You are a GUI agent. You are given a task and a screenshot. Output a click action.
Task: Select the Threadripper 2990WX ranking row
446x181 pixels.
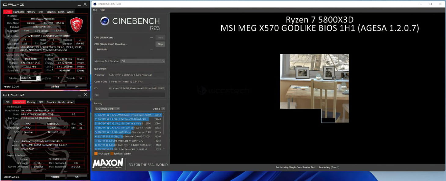[x=128, y=115]
